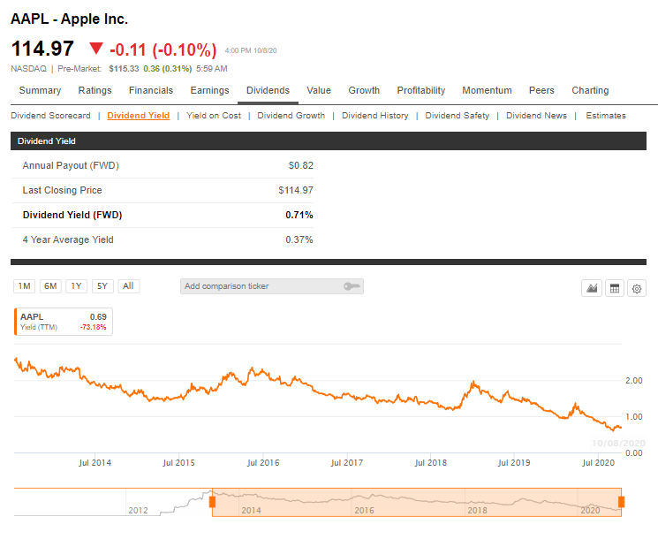Click the left range slider handle
658x547 pixels.
[212, 502]
